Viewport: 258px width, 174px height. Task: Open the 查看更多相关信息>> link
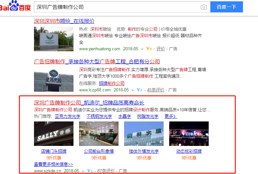pyautogui.click(x=54, y=164)
